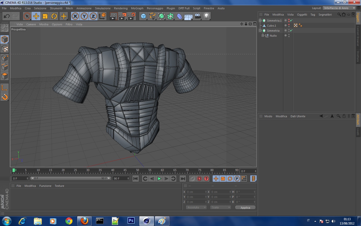Open the MoGraph menu
This screenshot has height=226, width=361.
pyautogui.click(x=137, y=8)
